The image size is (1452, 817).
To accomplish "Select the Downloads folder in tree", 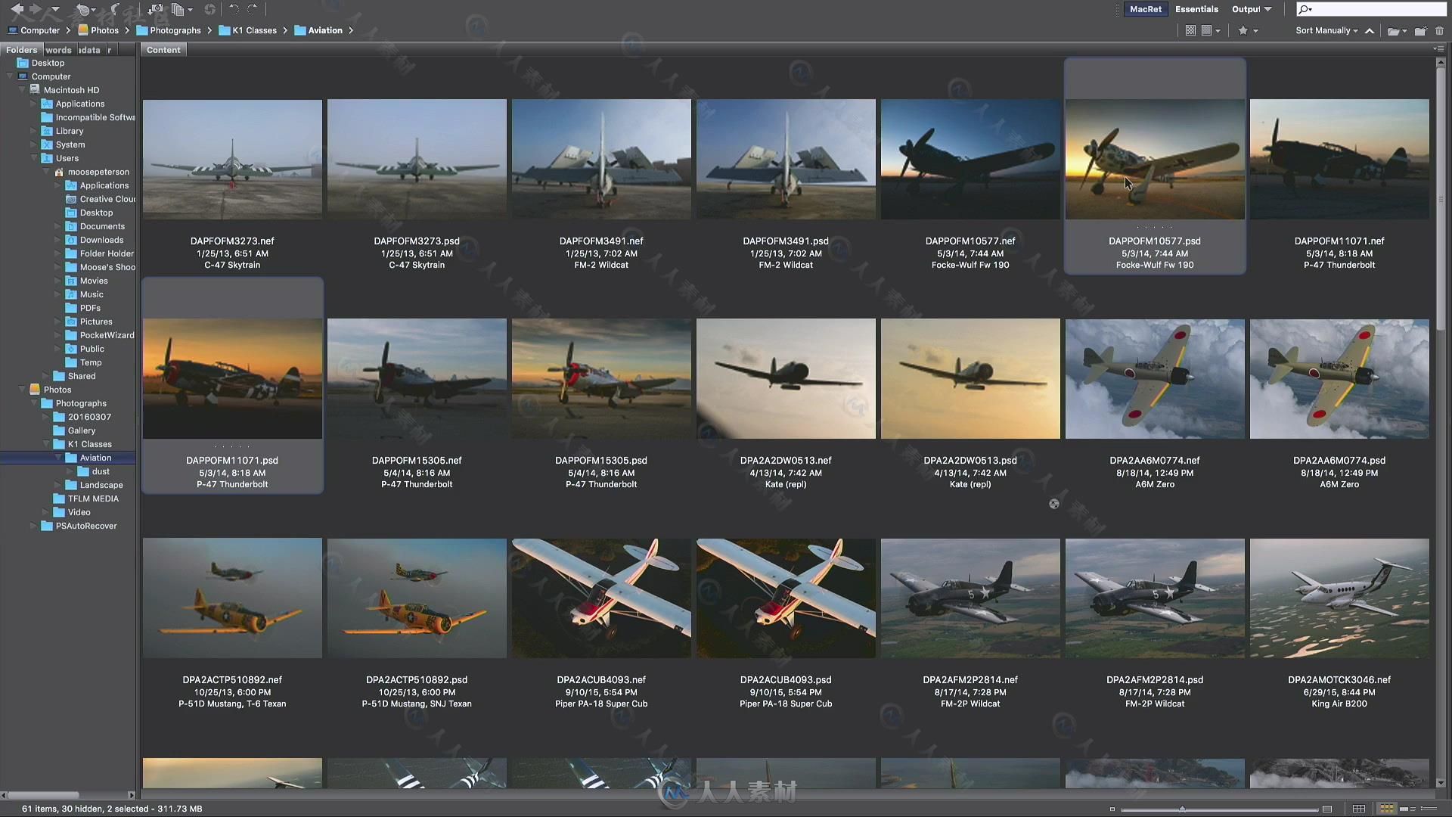I will pos(95,240).
